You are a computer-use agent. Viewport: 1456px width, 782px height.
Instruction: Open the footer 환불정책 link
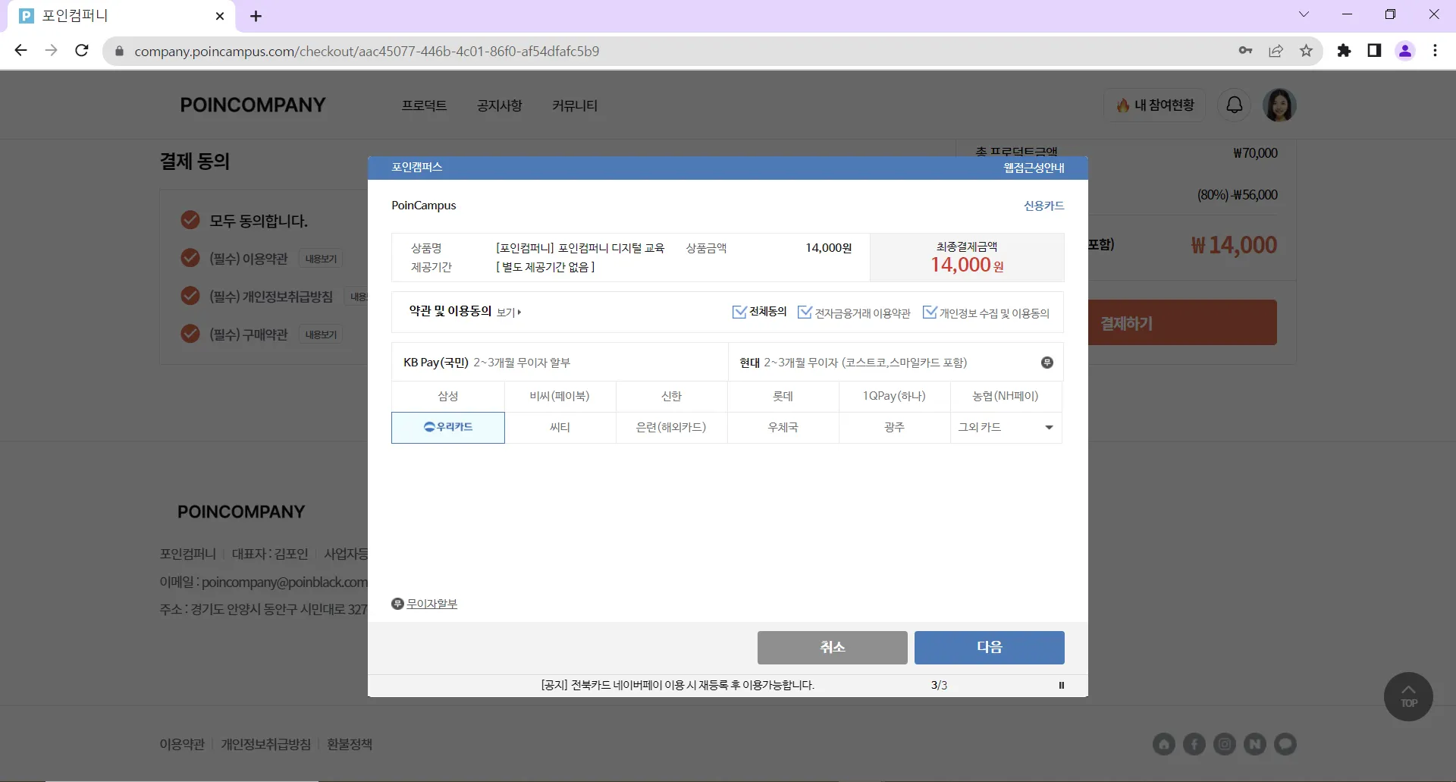(x=350, y=744)
